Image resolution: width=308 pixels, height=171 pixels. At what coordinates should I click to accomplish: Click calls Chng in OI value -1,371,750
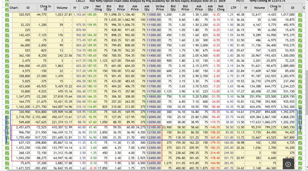(x=39, y=107)
